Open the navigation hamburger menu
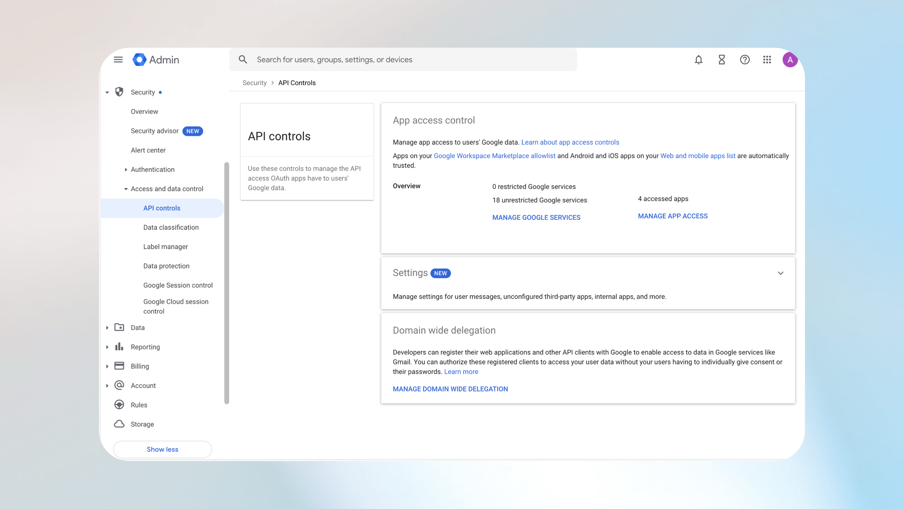Viewport: 904px width, 509px height. (118, 59)
